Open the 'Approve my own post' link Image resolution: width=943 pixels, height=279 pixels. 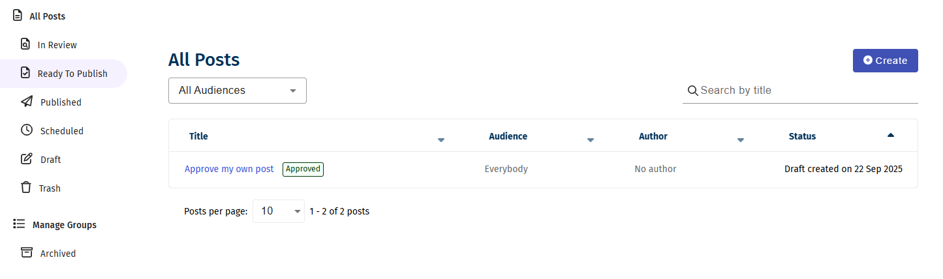click(x=229, y=169)
